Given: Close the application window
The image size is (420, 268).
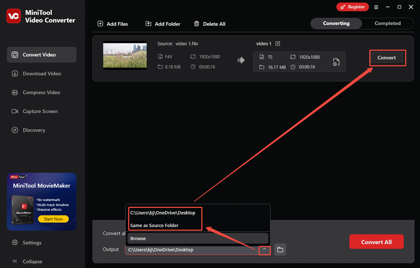Looking at the screenshot, I should coord(411,7).
